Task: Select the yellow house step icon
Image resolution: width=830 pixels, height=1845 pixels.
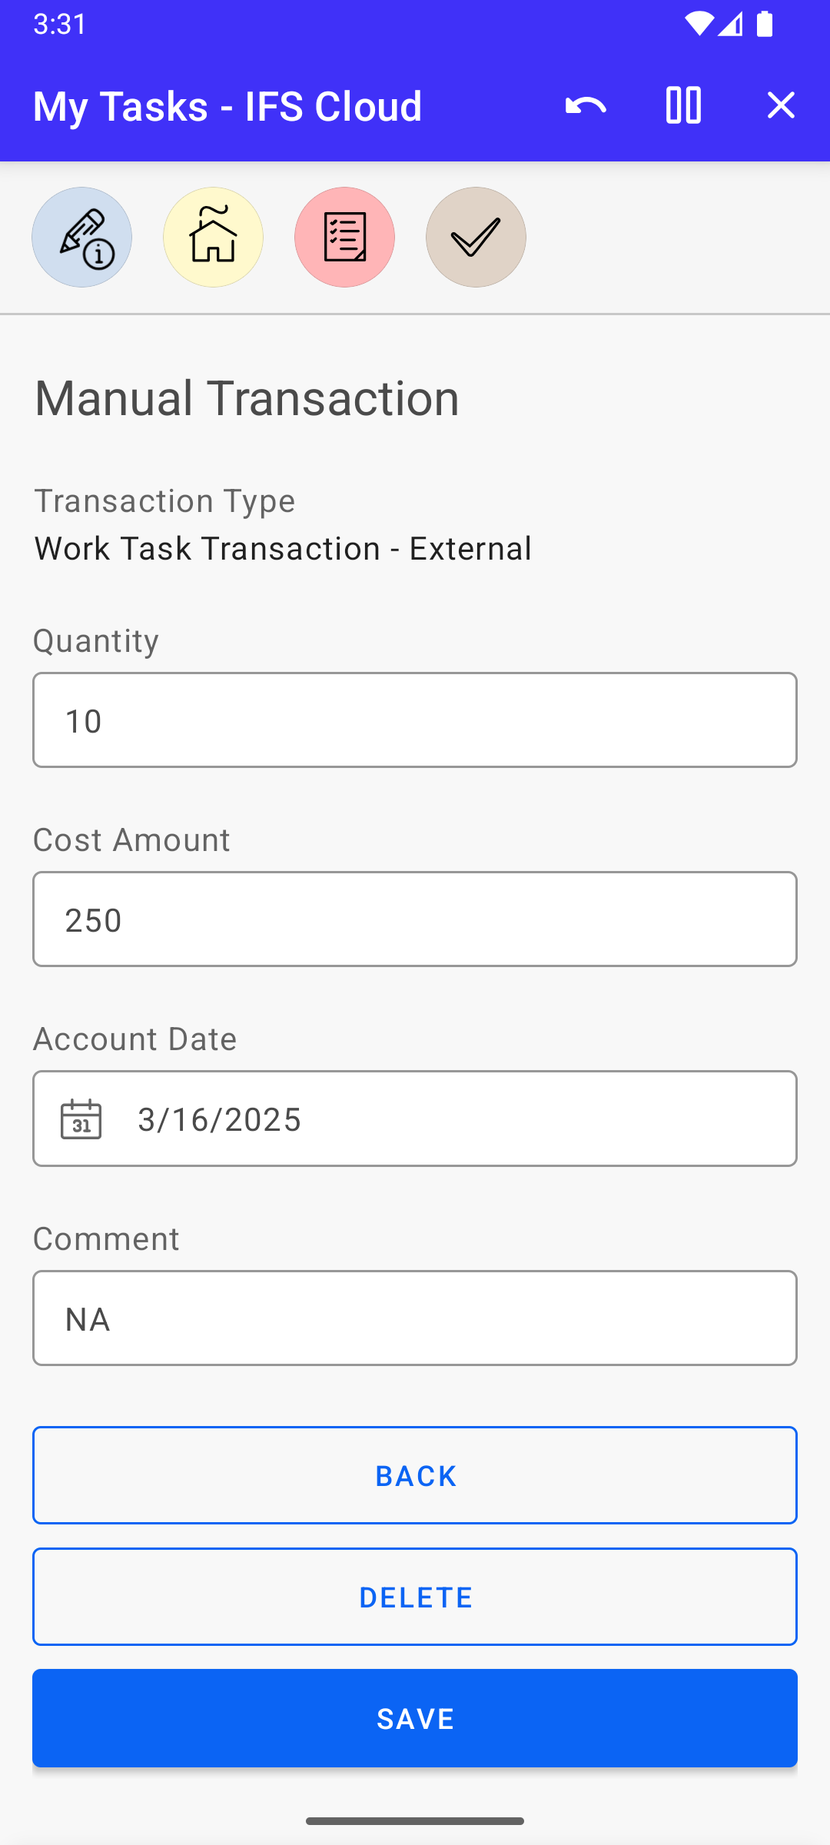Action: [214, 238]
